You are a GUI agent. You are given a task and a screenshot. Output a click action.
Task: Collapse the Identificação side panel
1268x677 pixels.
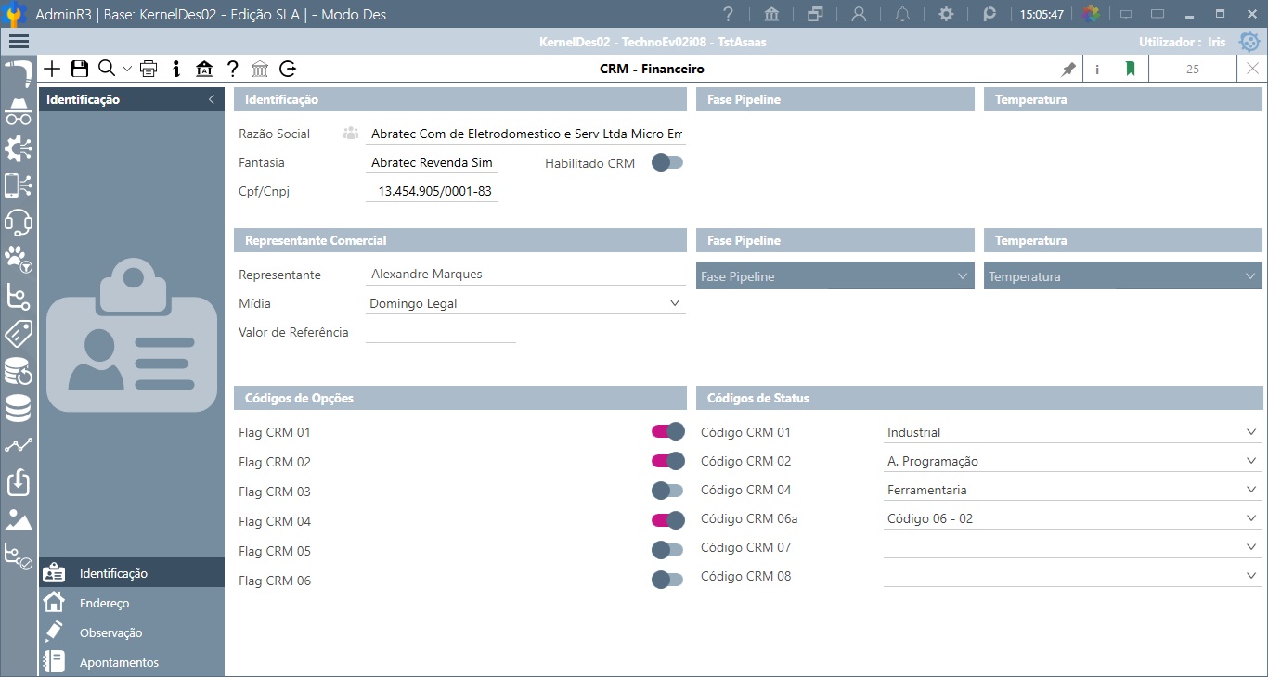tap(211, 99)
